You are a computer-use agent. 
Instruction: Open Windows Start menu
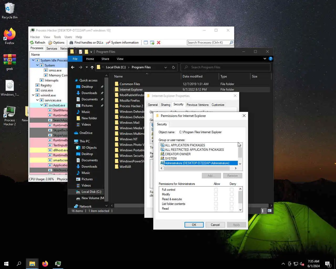[x=6, y=263]
